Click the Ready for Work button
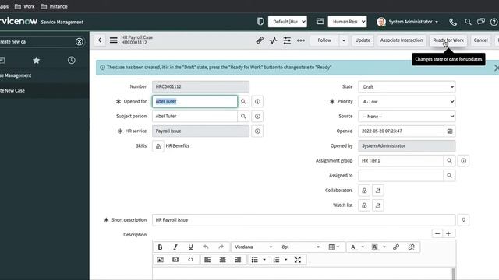Image resolution: width=499 pixels, height=280 pixels. [448, 40]
